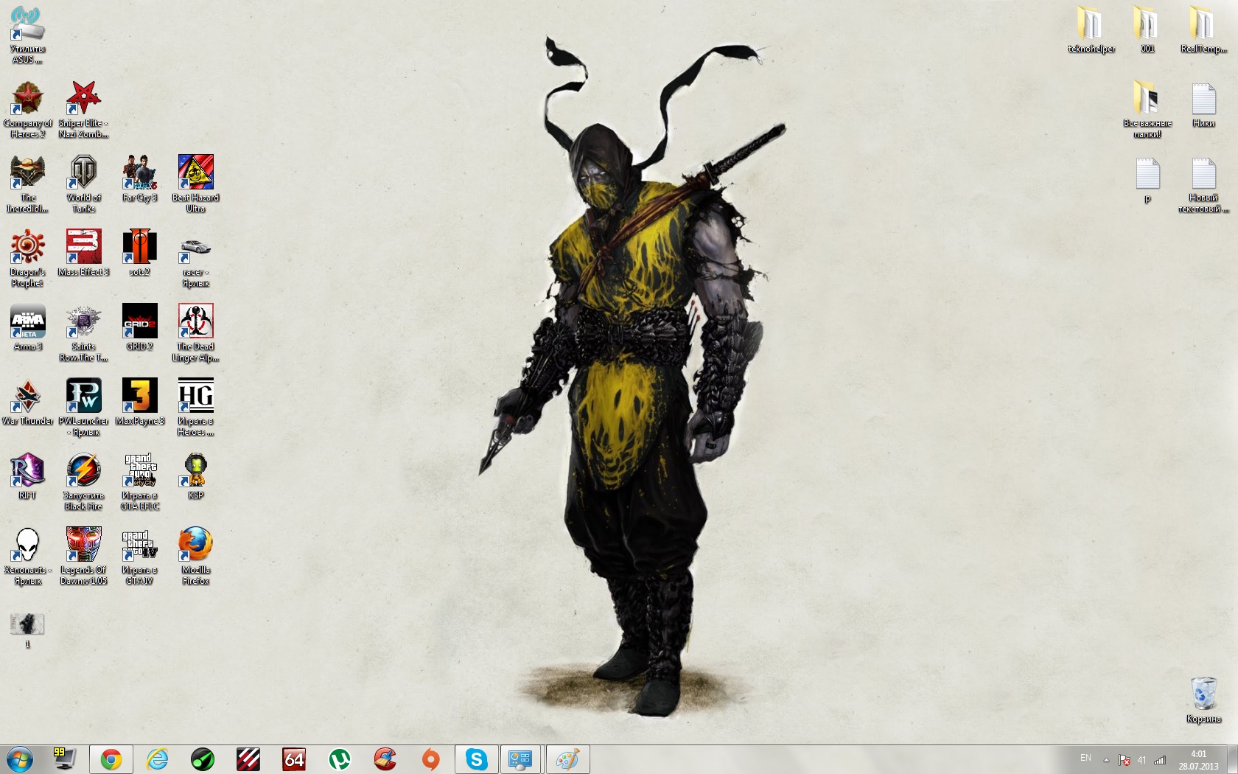Launch uTorrent from the taskbar

click(x=340, y=759)
